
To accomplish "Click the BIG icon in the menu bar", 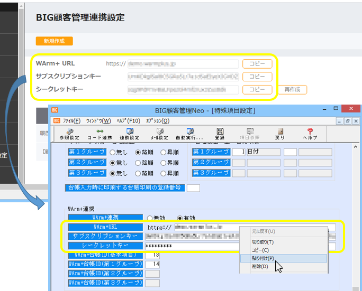I will (57, 121).
